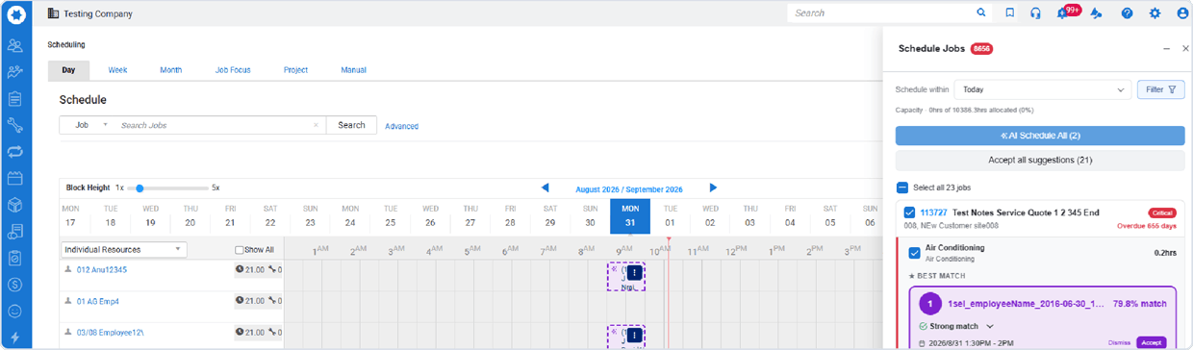Open the Individual Resources dropdown
Screen dimensions: 1193x350
[x=123, y=249]
